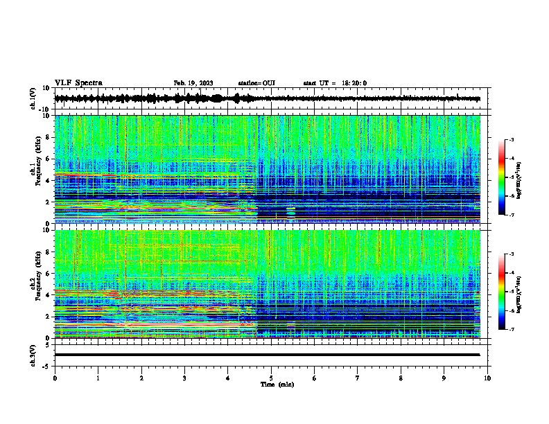Image resolution: width=549 pixels, height=424 pixels.
Task: Click time-axis tick label "2"
Action: pos(141,378)
